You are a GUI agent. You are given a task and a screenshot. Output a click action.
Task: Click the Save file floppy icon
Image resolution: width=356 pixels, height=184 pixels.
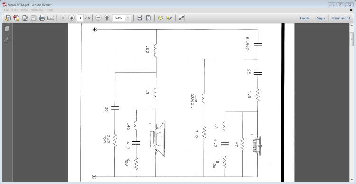[x=34, y=18]
